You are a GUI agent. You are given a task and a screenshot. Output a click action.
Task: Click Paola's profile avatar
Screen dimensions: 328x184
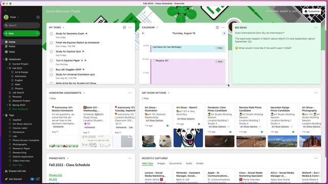6,17
